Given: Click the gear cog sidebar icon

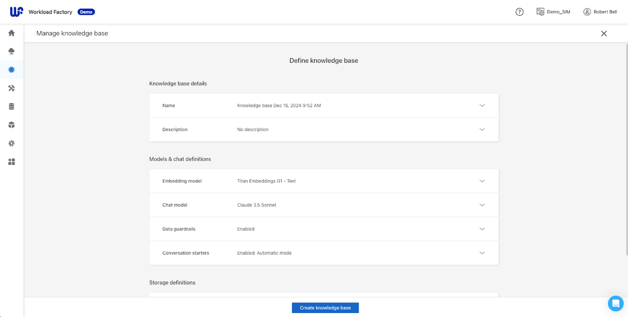Looking at the screenshot, I should [11, 143].
